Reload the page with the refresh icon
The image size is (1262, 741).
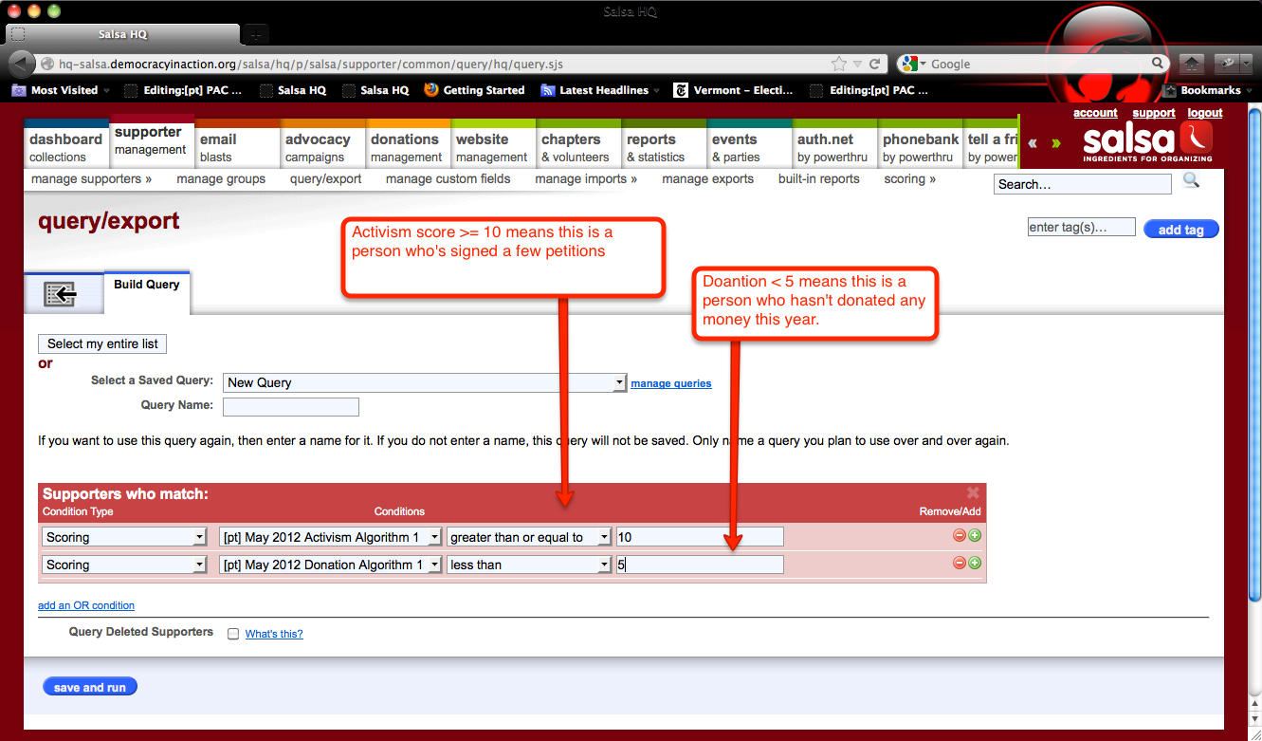point(875,64)
